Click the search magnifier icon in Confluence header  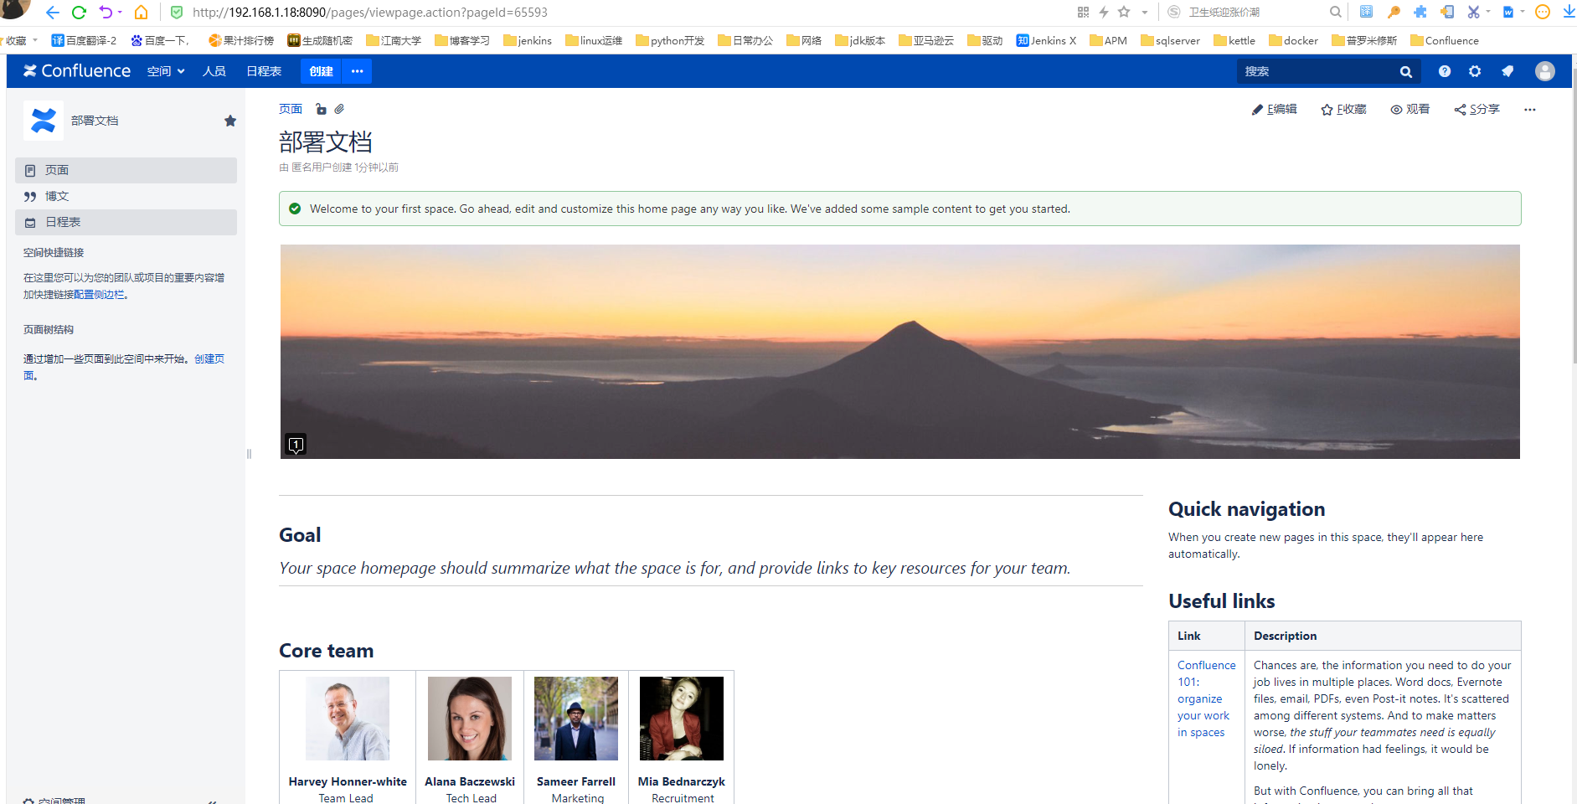click(1406, 72)
